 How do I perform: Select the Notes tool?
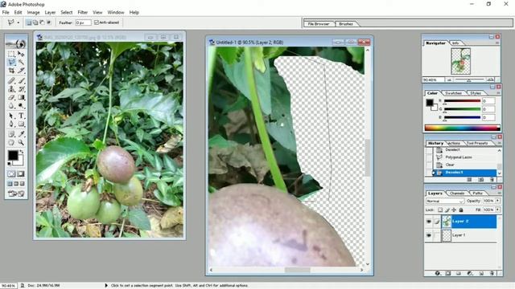pos(11,134)
